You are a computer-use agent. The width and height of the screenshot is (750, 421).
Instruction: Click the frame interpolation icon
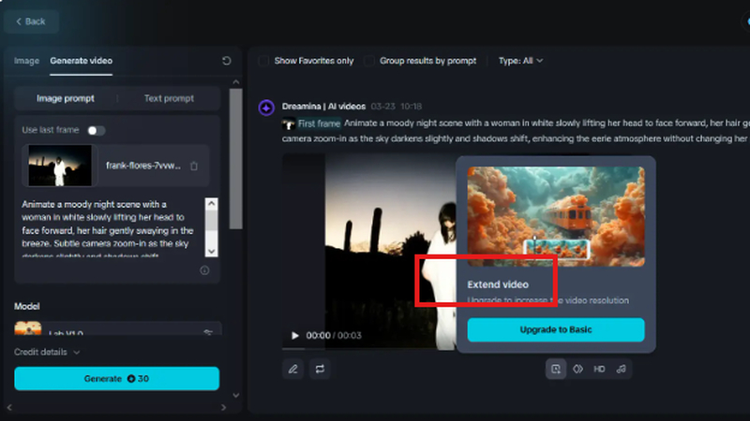point(577,369)
